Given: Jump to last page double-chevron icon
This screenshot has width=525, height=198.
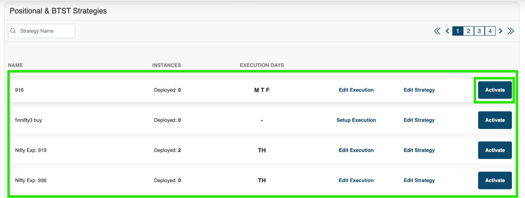Looking at the screenshot, I should pyautogui.click(x=511, y=31).
